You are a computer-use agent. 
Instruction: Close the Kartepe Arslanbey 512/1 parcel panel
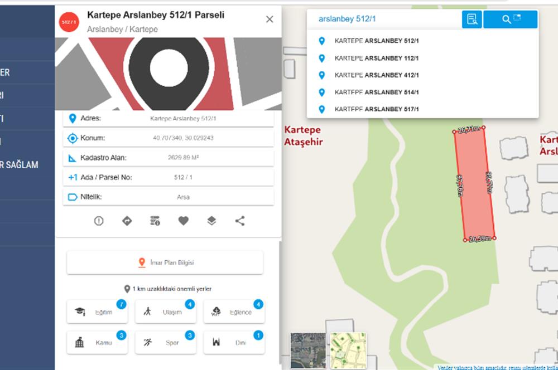pos(270,19)
